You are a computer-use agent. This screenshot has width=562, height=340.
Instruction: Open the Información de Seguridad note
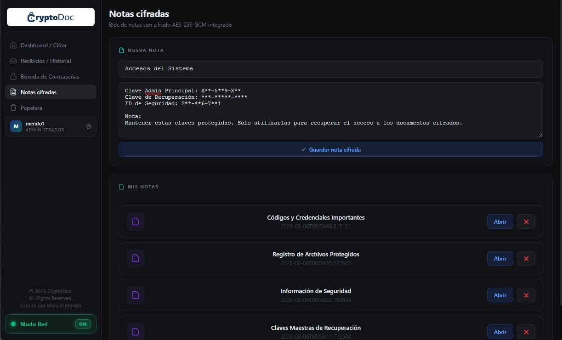(x=500, y=295)
